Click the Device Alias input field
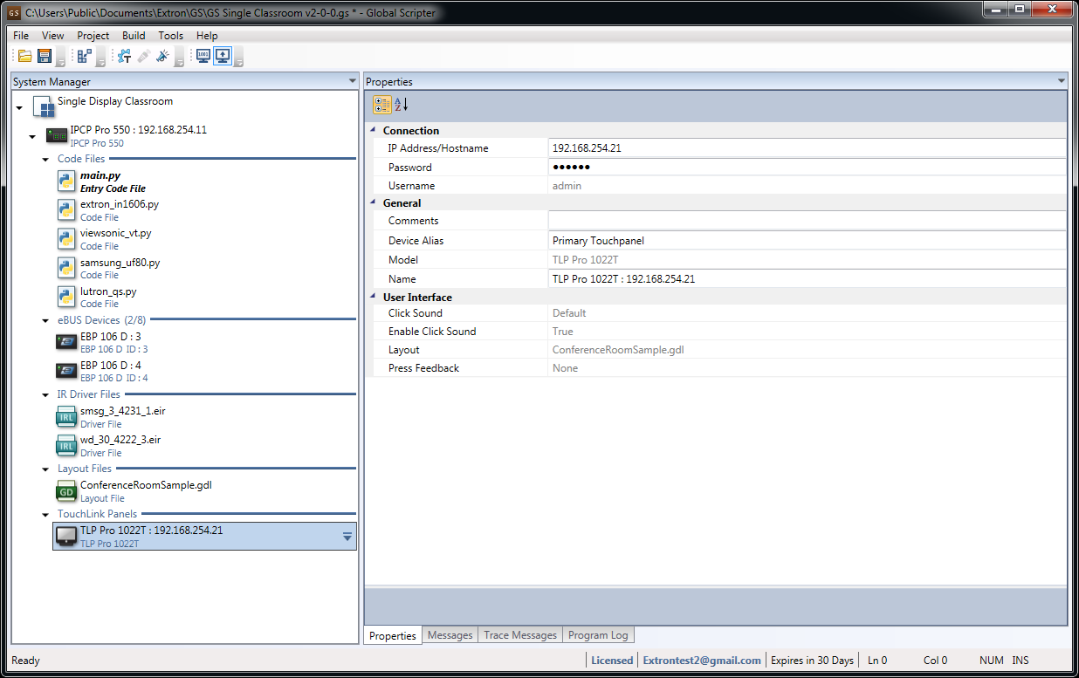 click(806, 241)
